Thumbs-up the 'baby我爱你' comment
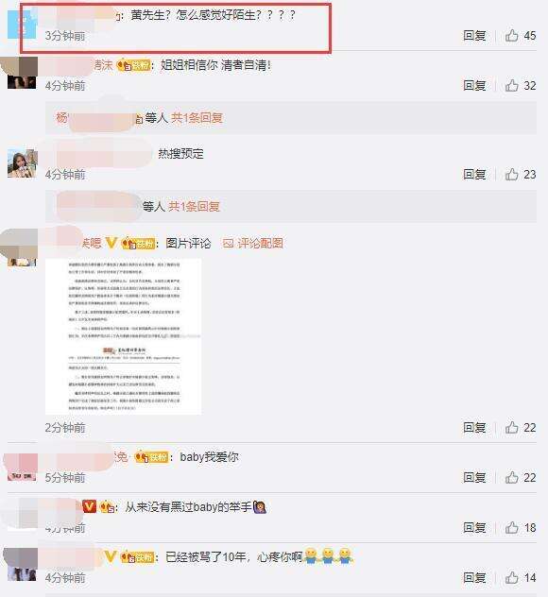The height and width of the screenshot is (597, 548). (x=511, y=477)
